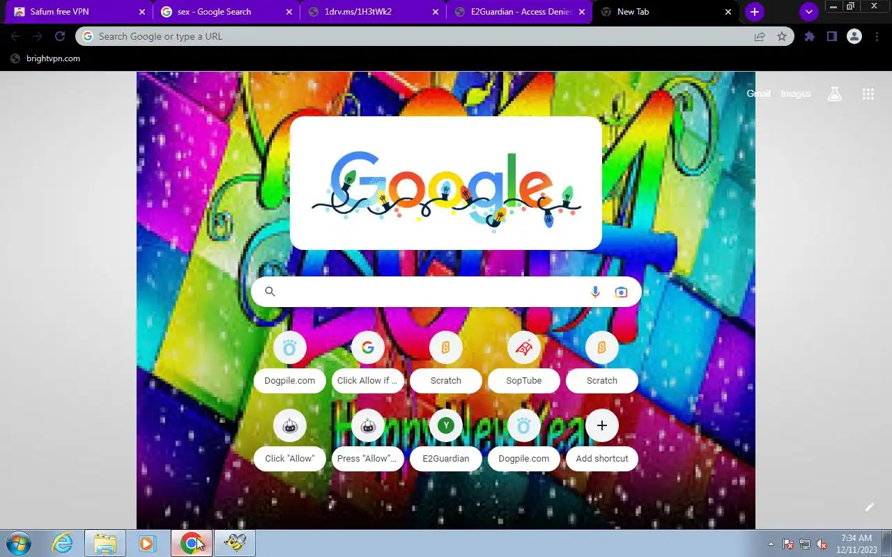Toggle the side panel icon

point(832,36)
